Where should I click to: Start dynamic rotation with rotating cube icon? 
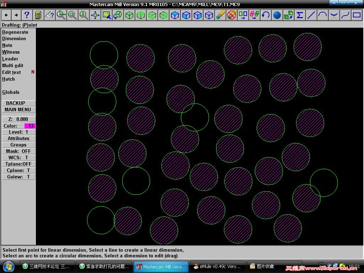[118, 15]
